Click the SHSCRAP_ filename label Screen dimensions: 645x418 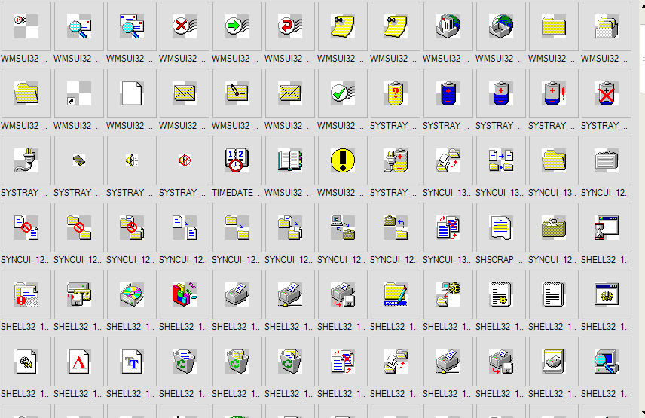[x=500, y=260]
